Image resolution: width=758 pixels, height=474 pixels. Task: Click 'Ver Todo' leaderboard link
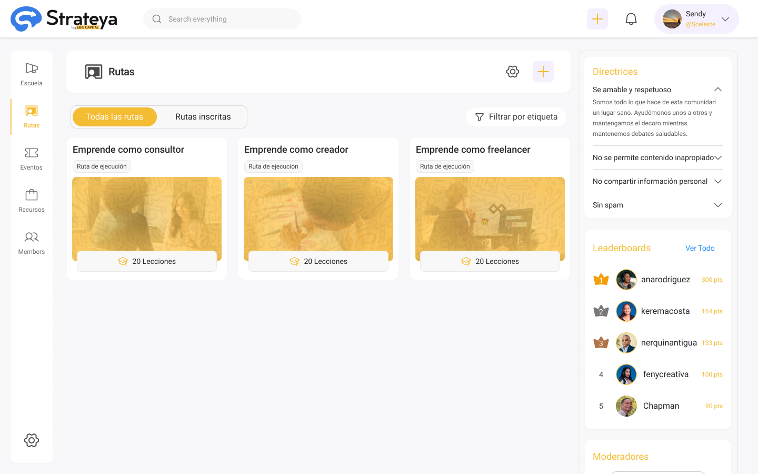[700, 248]
